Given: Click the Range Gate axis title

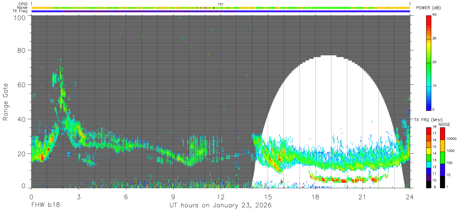Looking at the screenshot, I should click(x=6, y=102).
